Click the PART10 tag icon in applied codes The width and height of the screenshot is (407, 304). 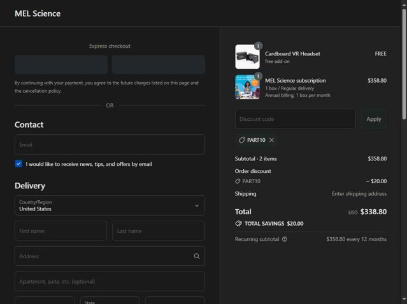(x=241, y=140)
